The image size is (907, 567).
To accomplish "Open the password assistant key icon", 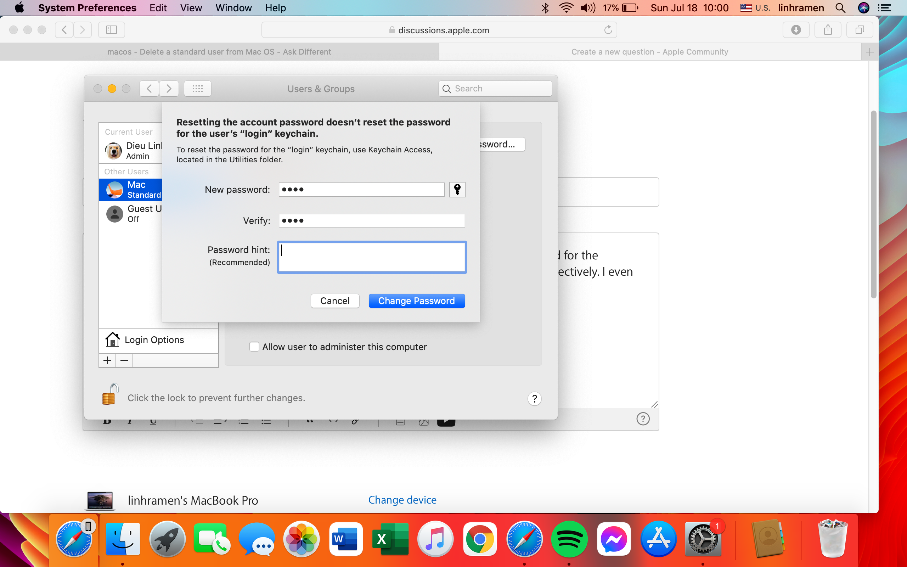I will (457, 189).
